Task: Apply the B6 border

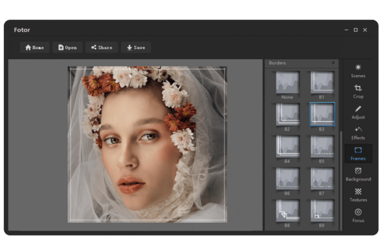Action: [x=287, y=178]
